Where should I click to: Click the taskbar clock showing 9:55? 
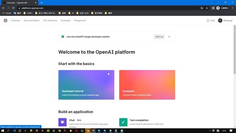click(x=224, y=130)
